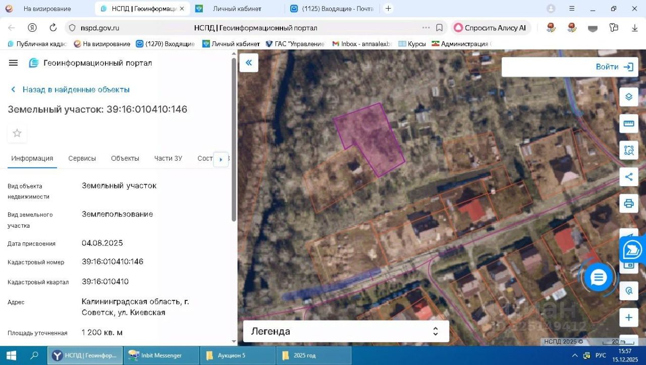This screenshot has height=365, width=646.
Task: Go back to Назад в найденные объекты
Action: 70,89
